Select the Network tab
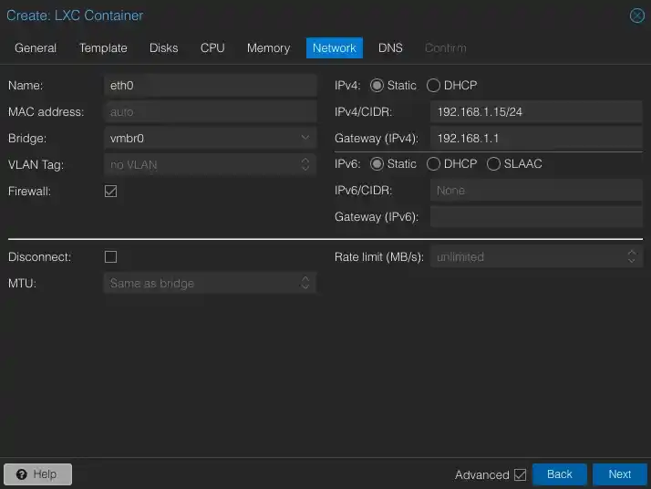The width and height of the screenshot is (651, 489). click(335, 48)
